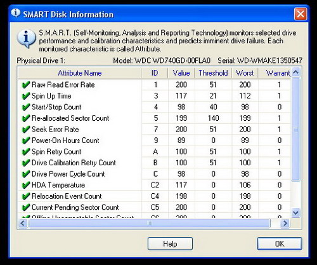Sort table by Threshold column header
The height and width of the screenshot is (265, 317).
pyautogui.click(x=213, y=73)
